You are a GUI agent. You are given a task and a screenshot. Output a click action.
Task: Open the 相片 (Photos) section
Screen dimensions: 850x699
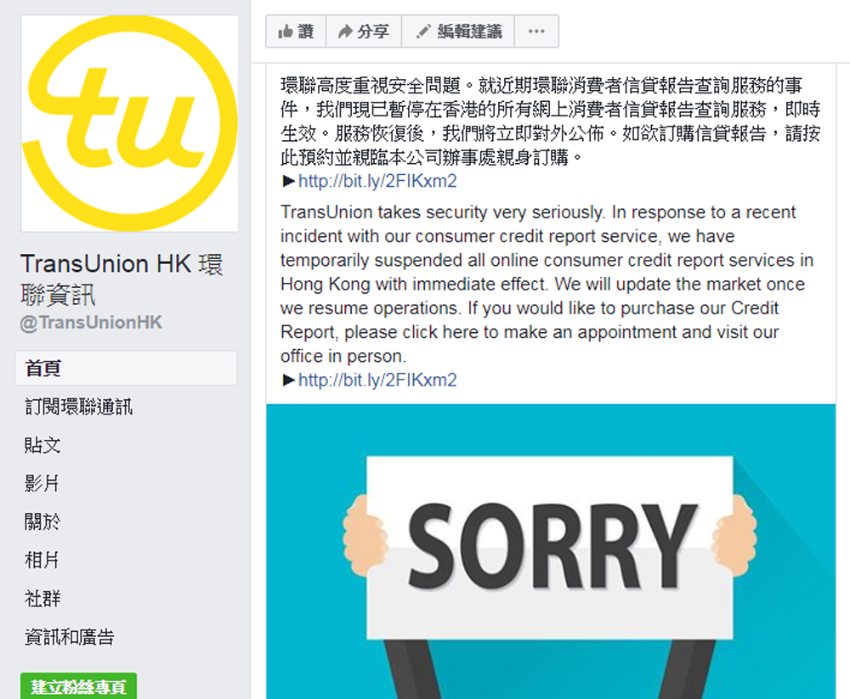click(42, 561)
